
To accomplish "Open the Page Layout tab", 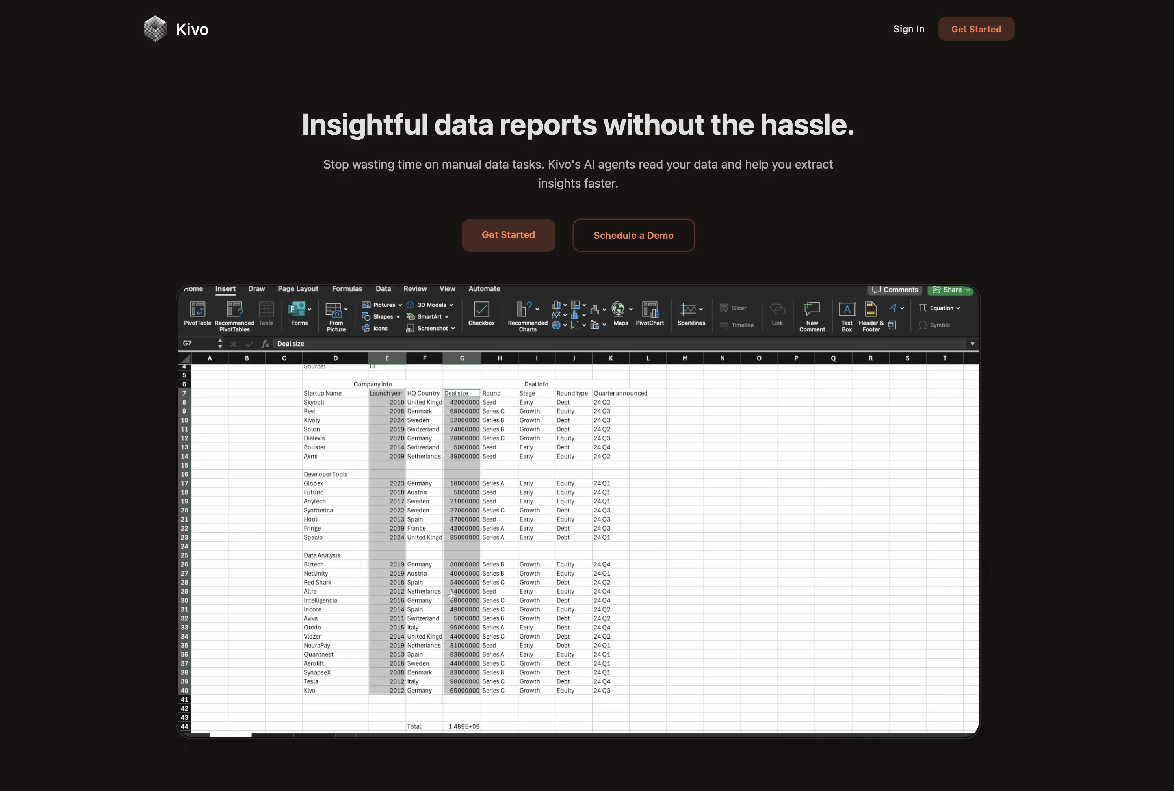I will [298, 289].
